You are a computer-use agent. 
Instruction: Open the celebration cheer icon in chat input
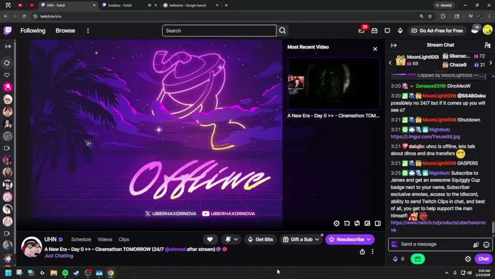point(476,245)
